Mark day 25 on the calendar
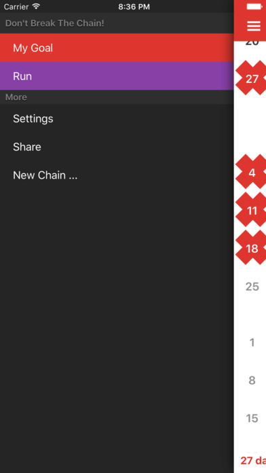Screen dimensions: 266x473 click(x=252, y=286)
